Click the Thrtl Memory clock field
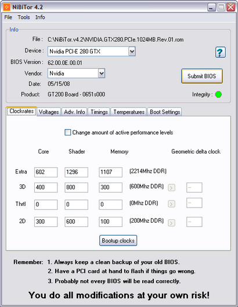The height and width of the screenshot is (307, 238). tap(111, 205)
